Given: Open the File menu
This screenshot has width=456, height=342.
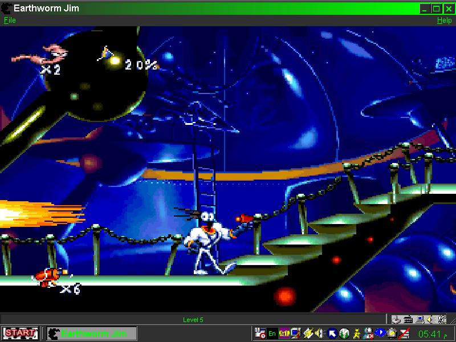Looking at the screenshot, I should [x=9, y=20].
